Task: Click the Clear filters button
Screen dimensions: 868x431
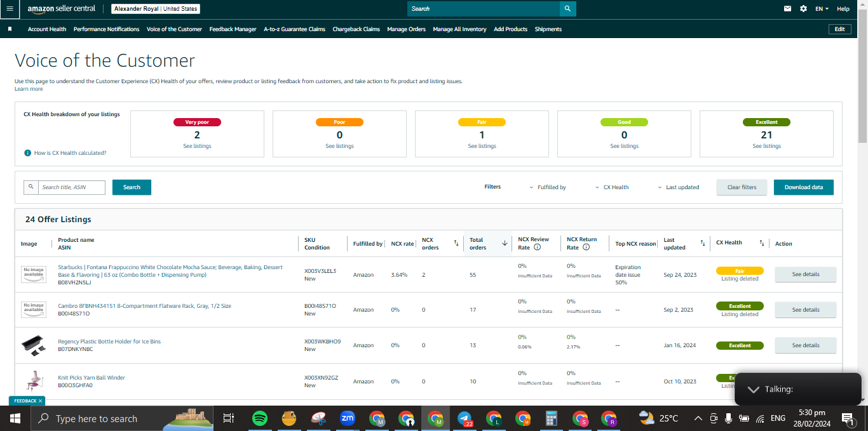Action: (742, 187)
